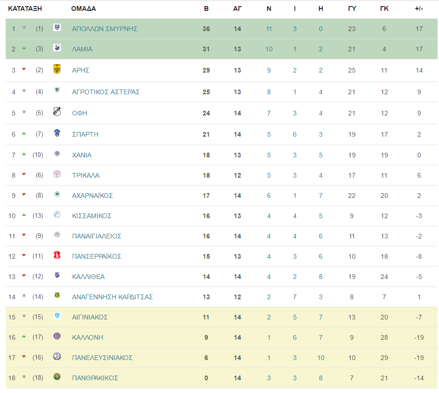Click the ΠΑΝΕΛΕΥΣΙΝΙΑΚΟΣ team crest icon
The height and width of the screenshot is (393, 439).
tap(57, 357)
